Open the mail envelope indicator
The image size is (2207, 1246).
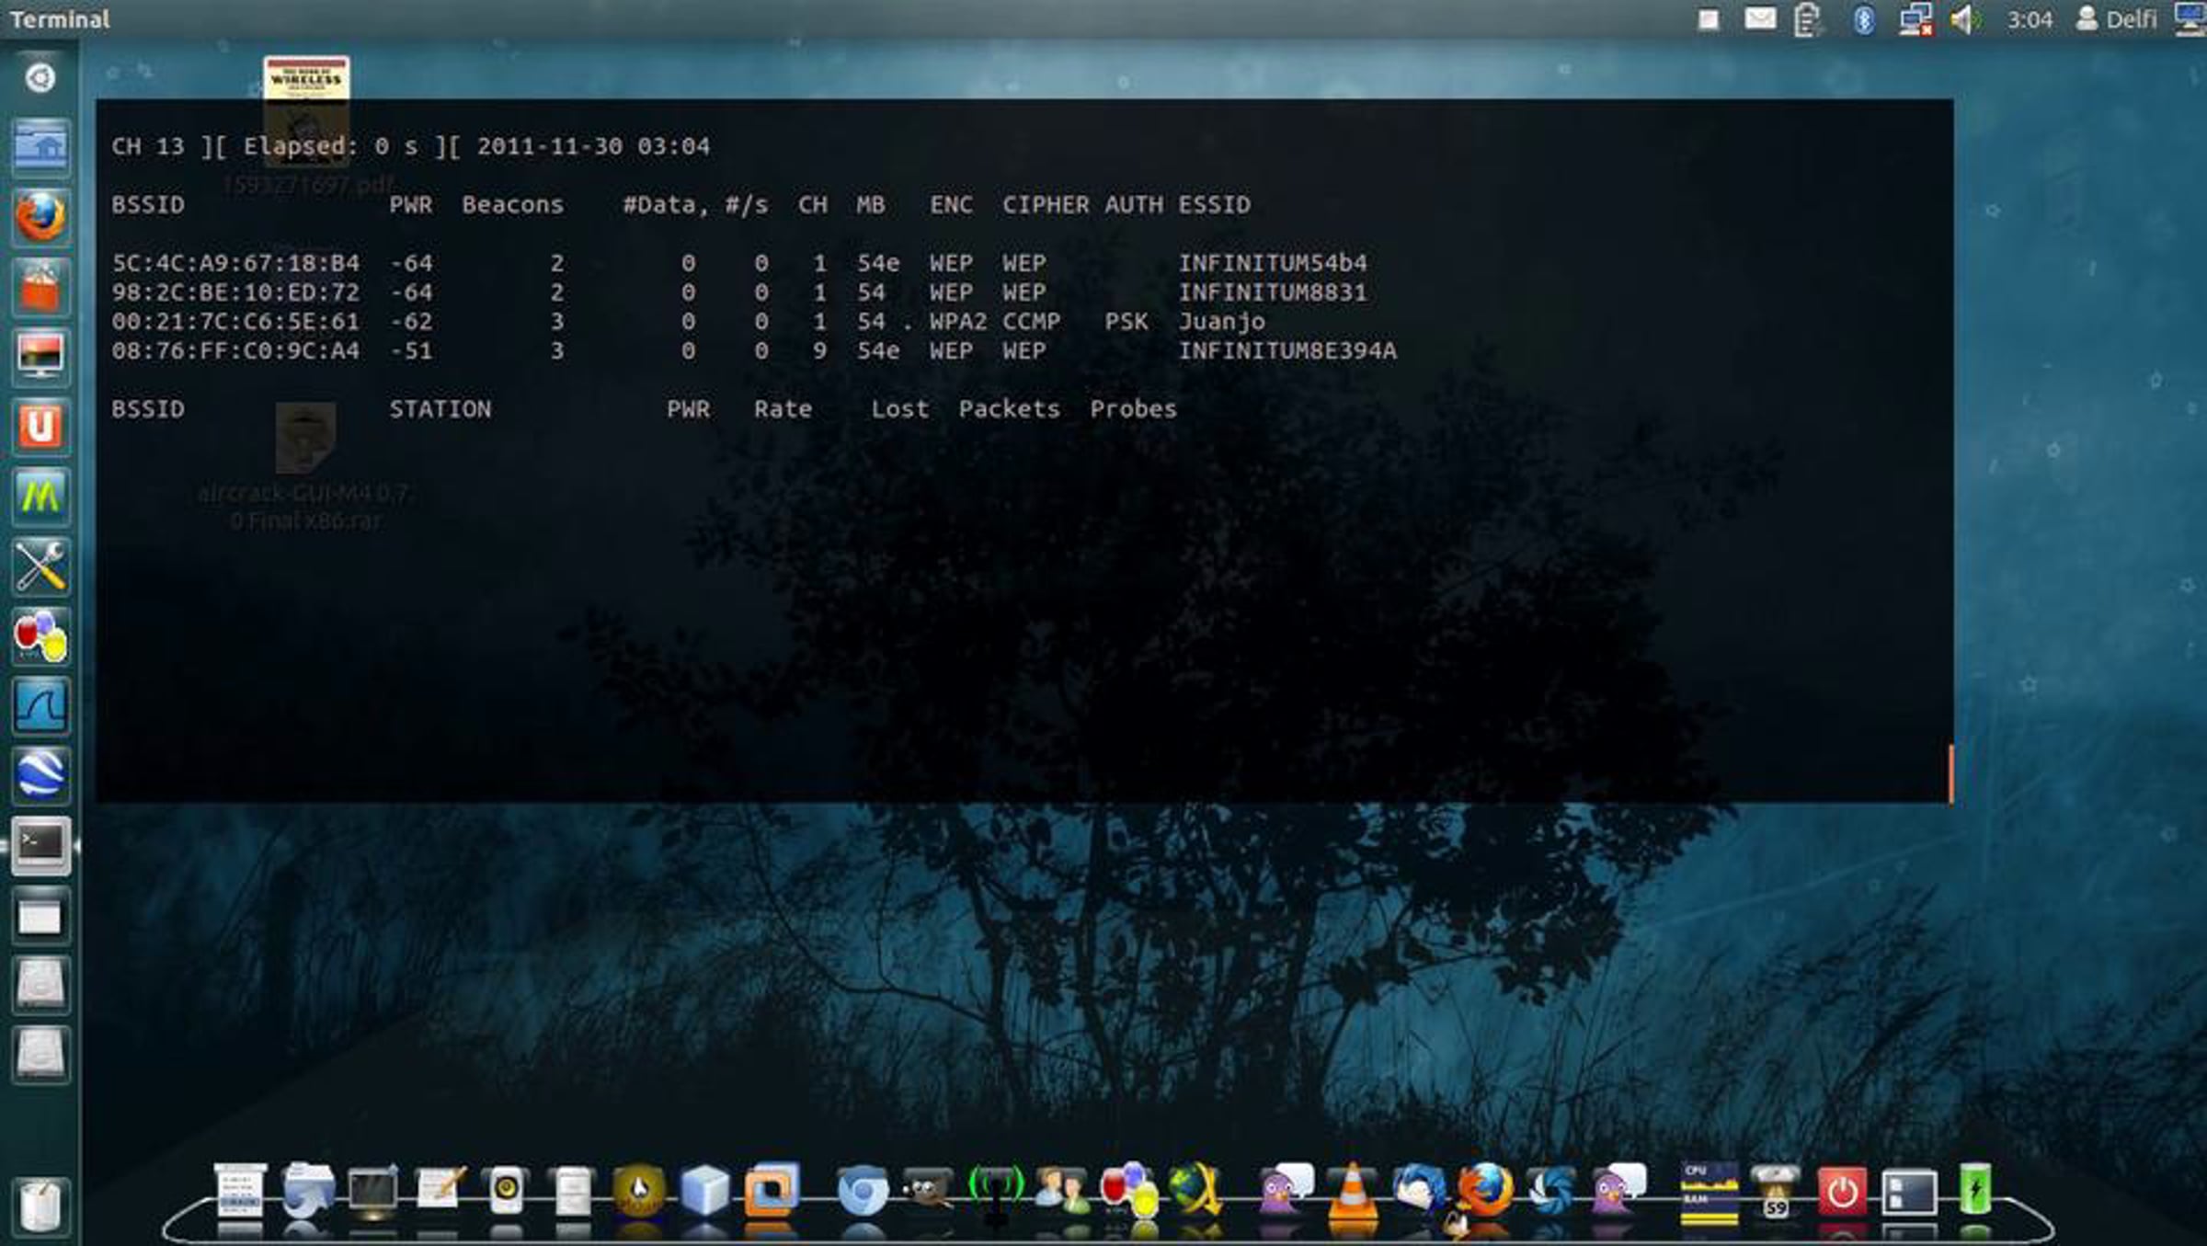point(1760,18)
